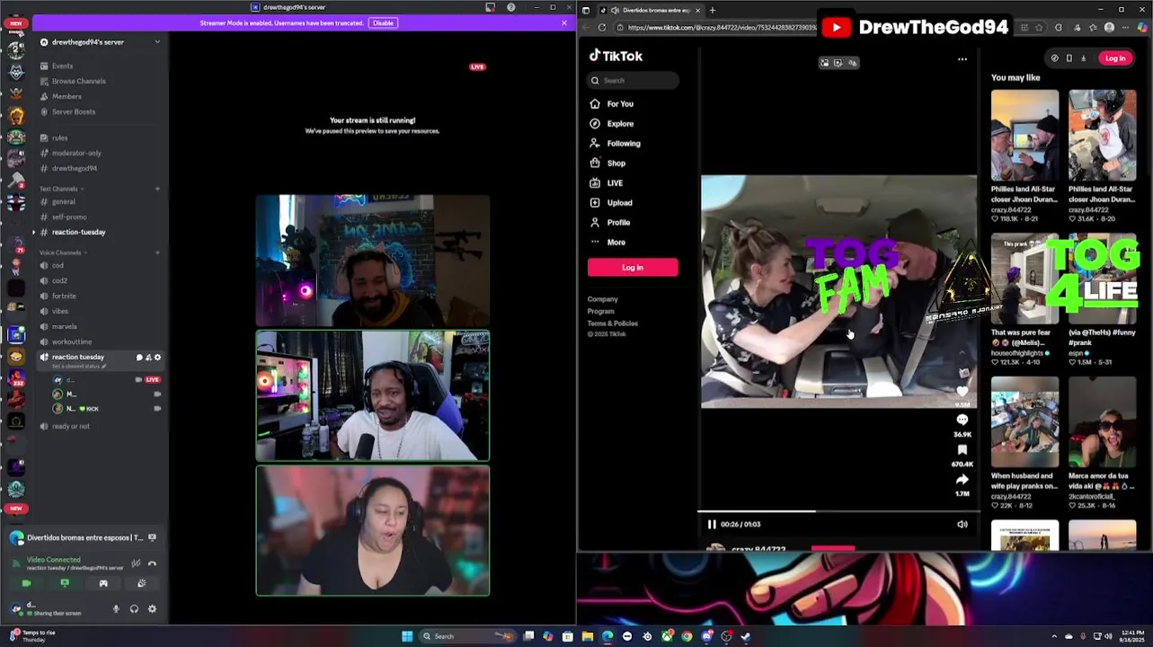
Task: Disconnect from voice call in Discord
Action: coord(152,563)
